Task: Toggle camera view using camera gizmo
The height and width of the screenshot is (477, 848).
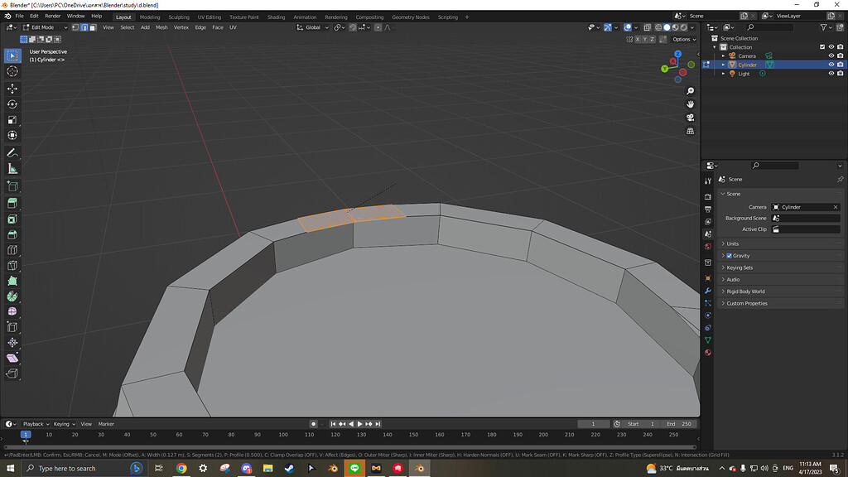Action: 691,118
